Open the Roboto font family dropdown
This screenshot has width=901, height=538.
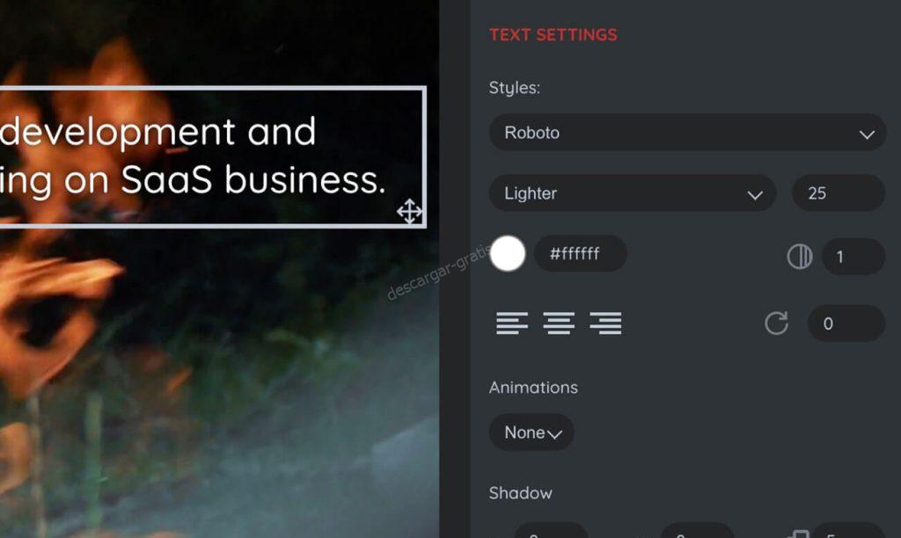pyautogui.click(x=687, y=133)
